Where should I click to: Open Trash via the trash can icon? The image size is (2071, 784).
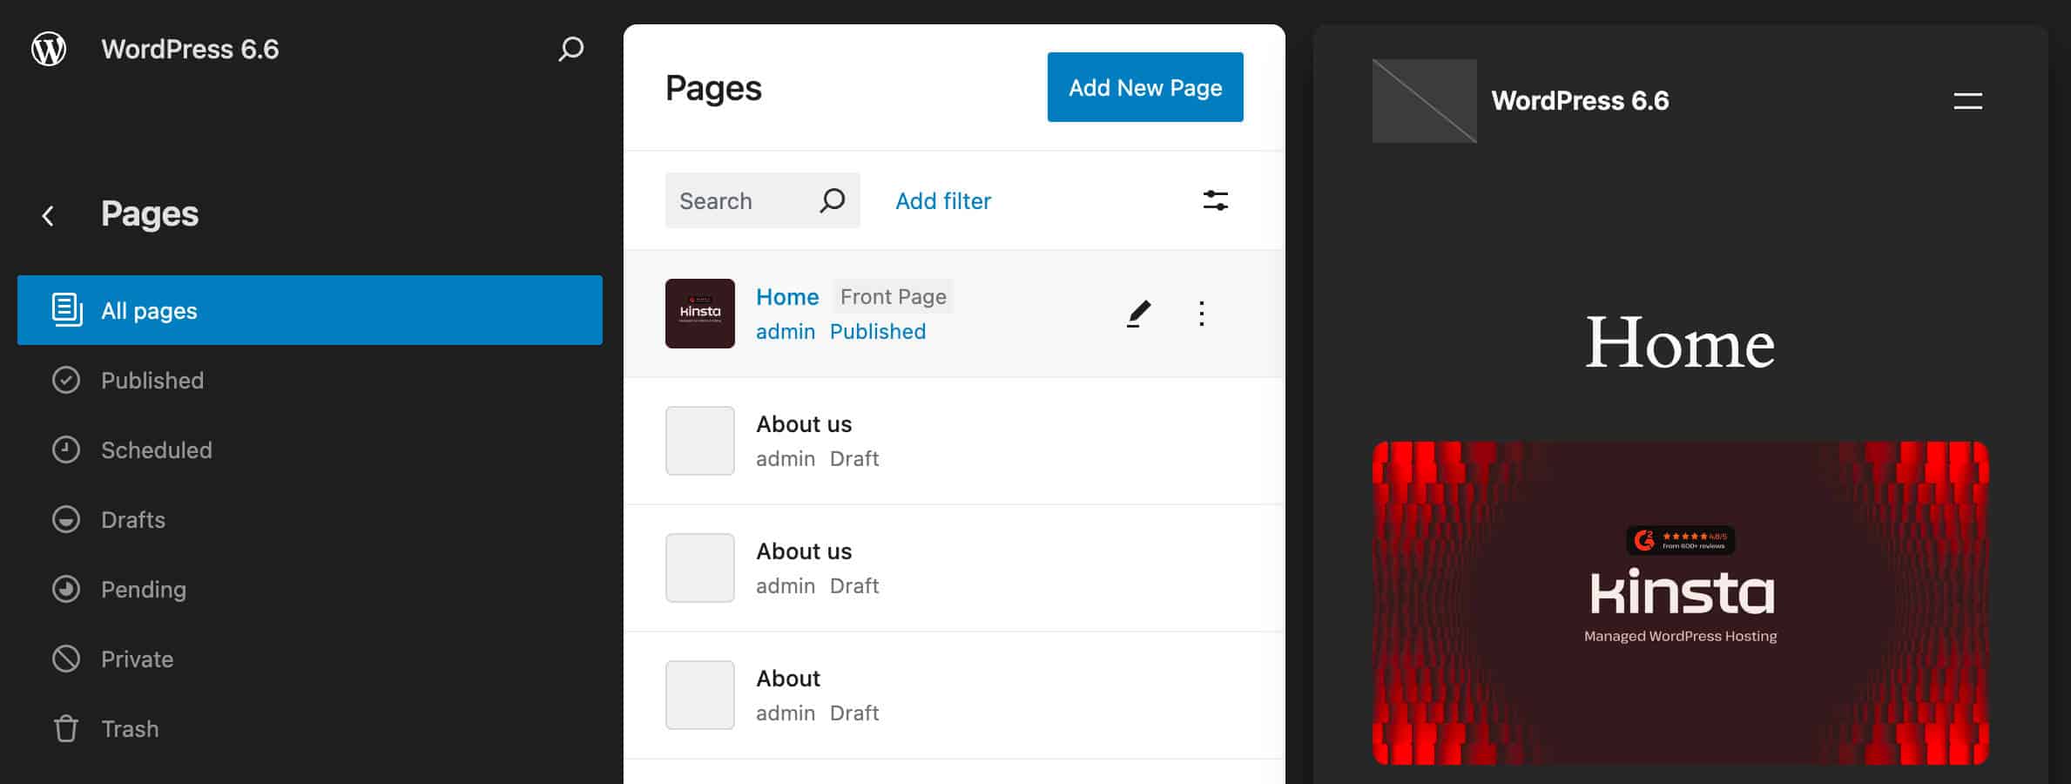point(66,728)
